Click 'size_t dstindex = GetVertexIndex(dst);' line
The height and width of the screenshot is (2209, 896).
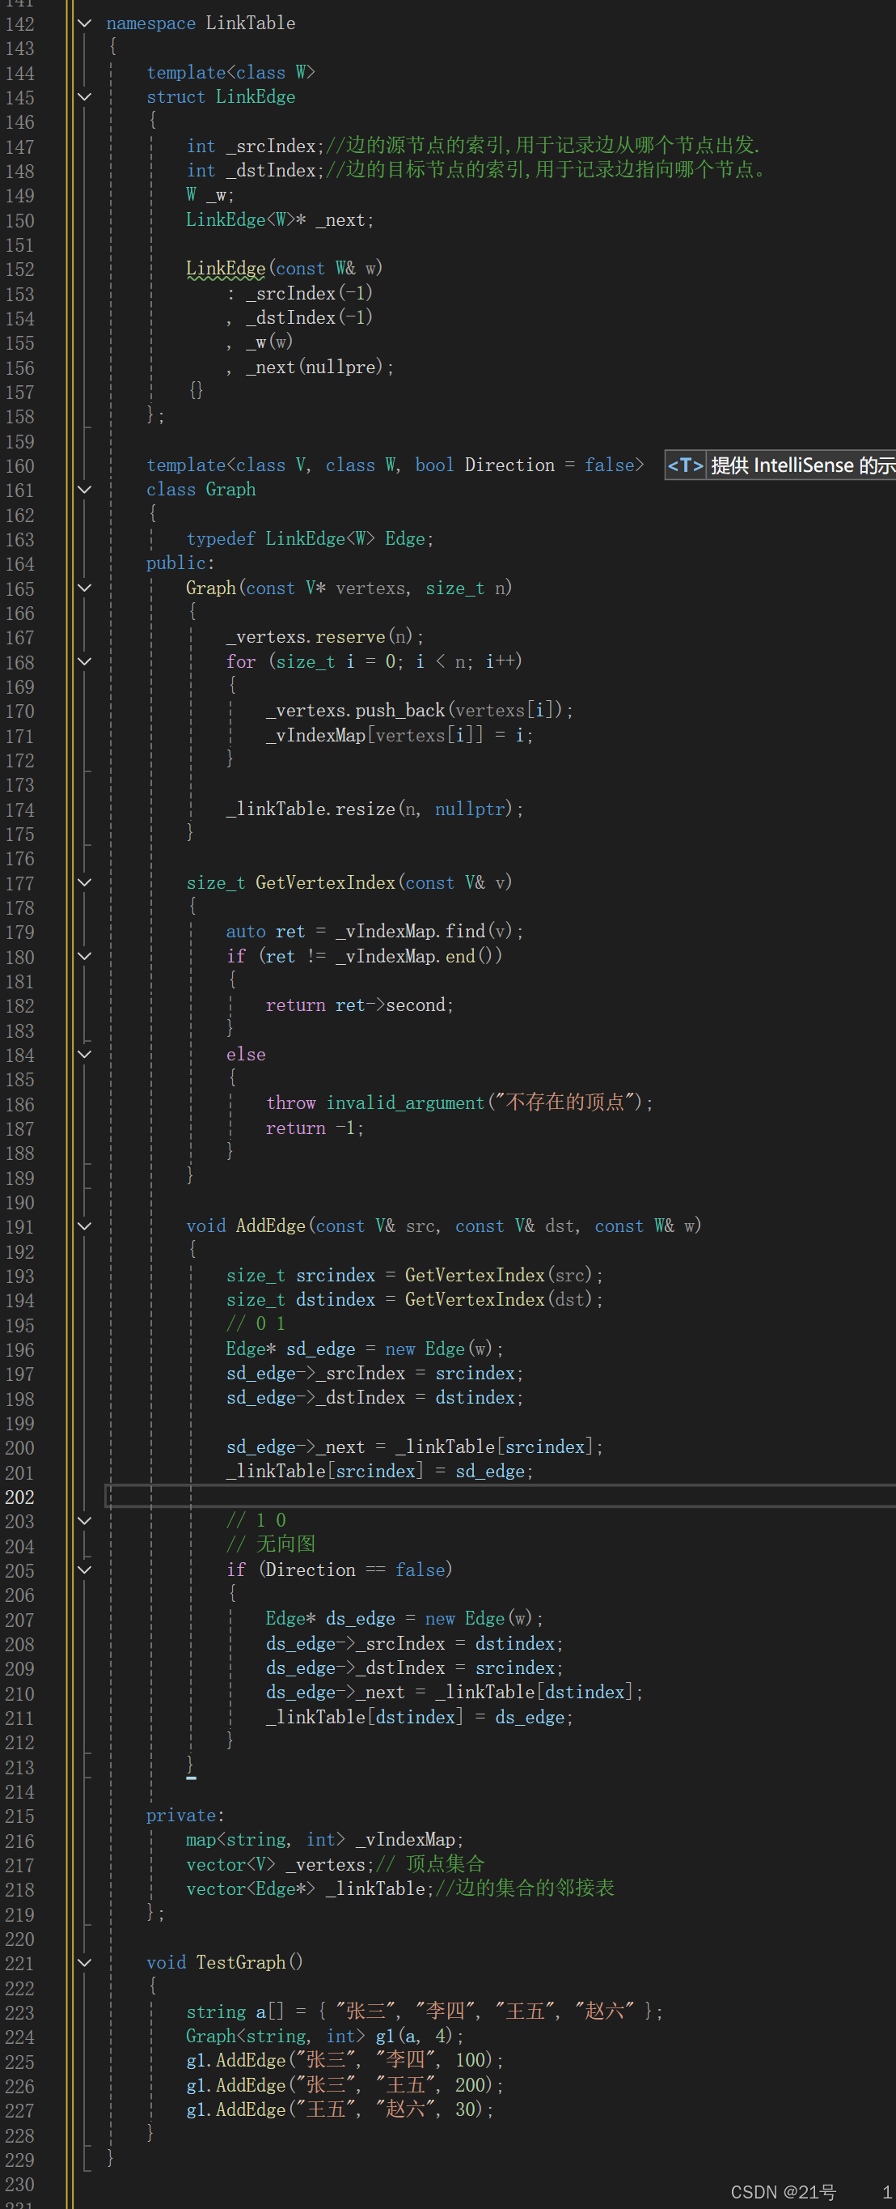pyautogui.click(x=415, y=1300)
